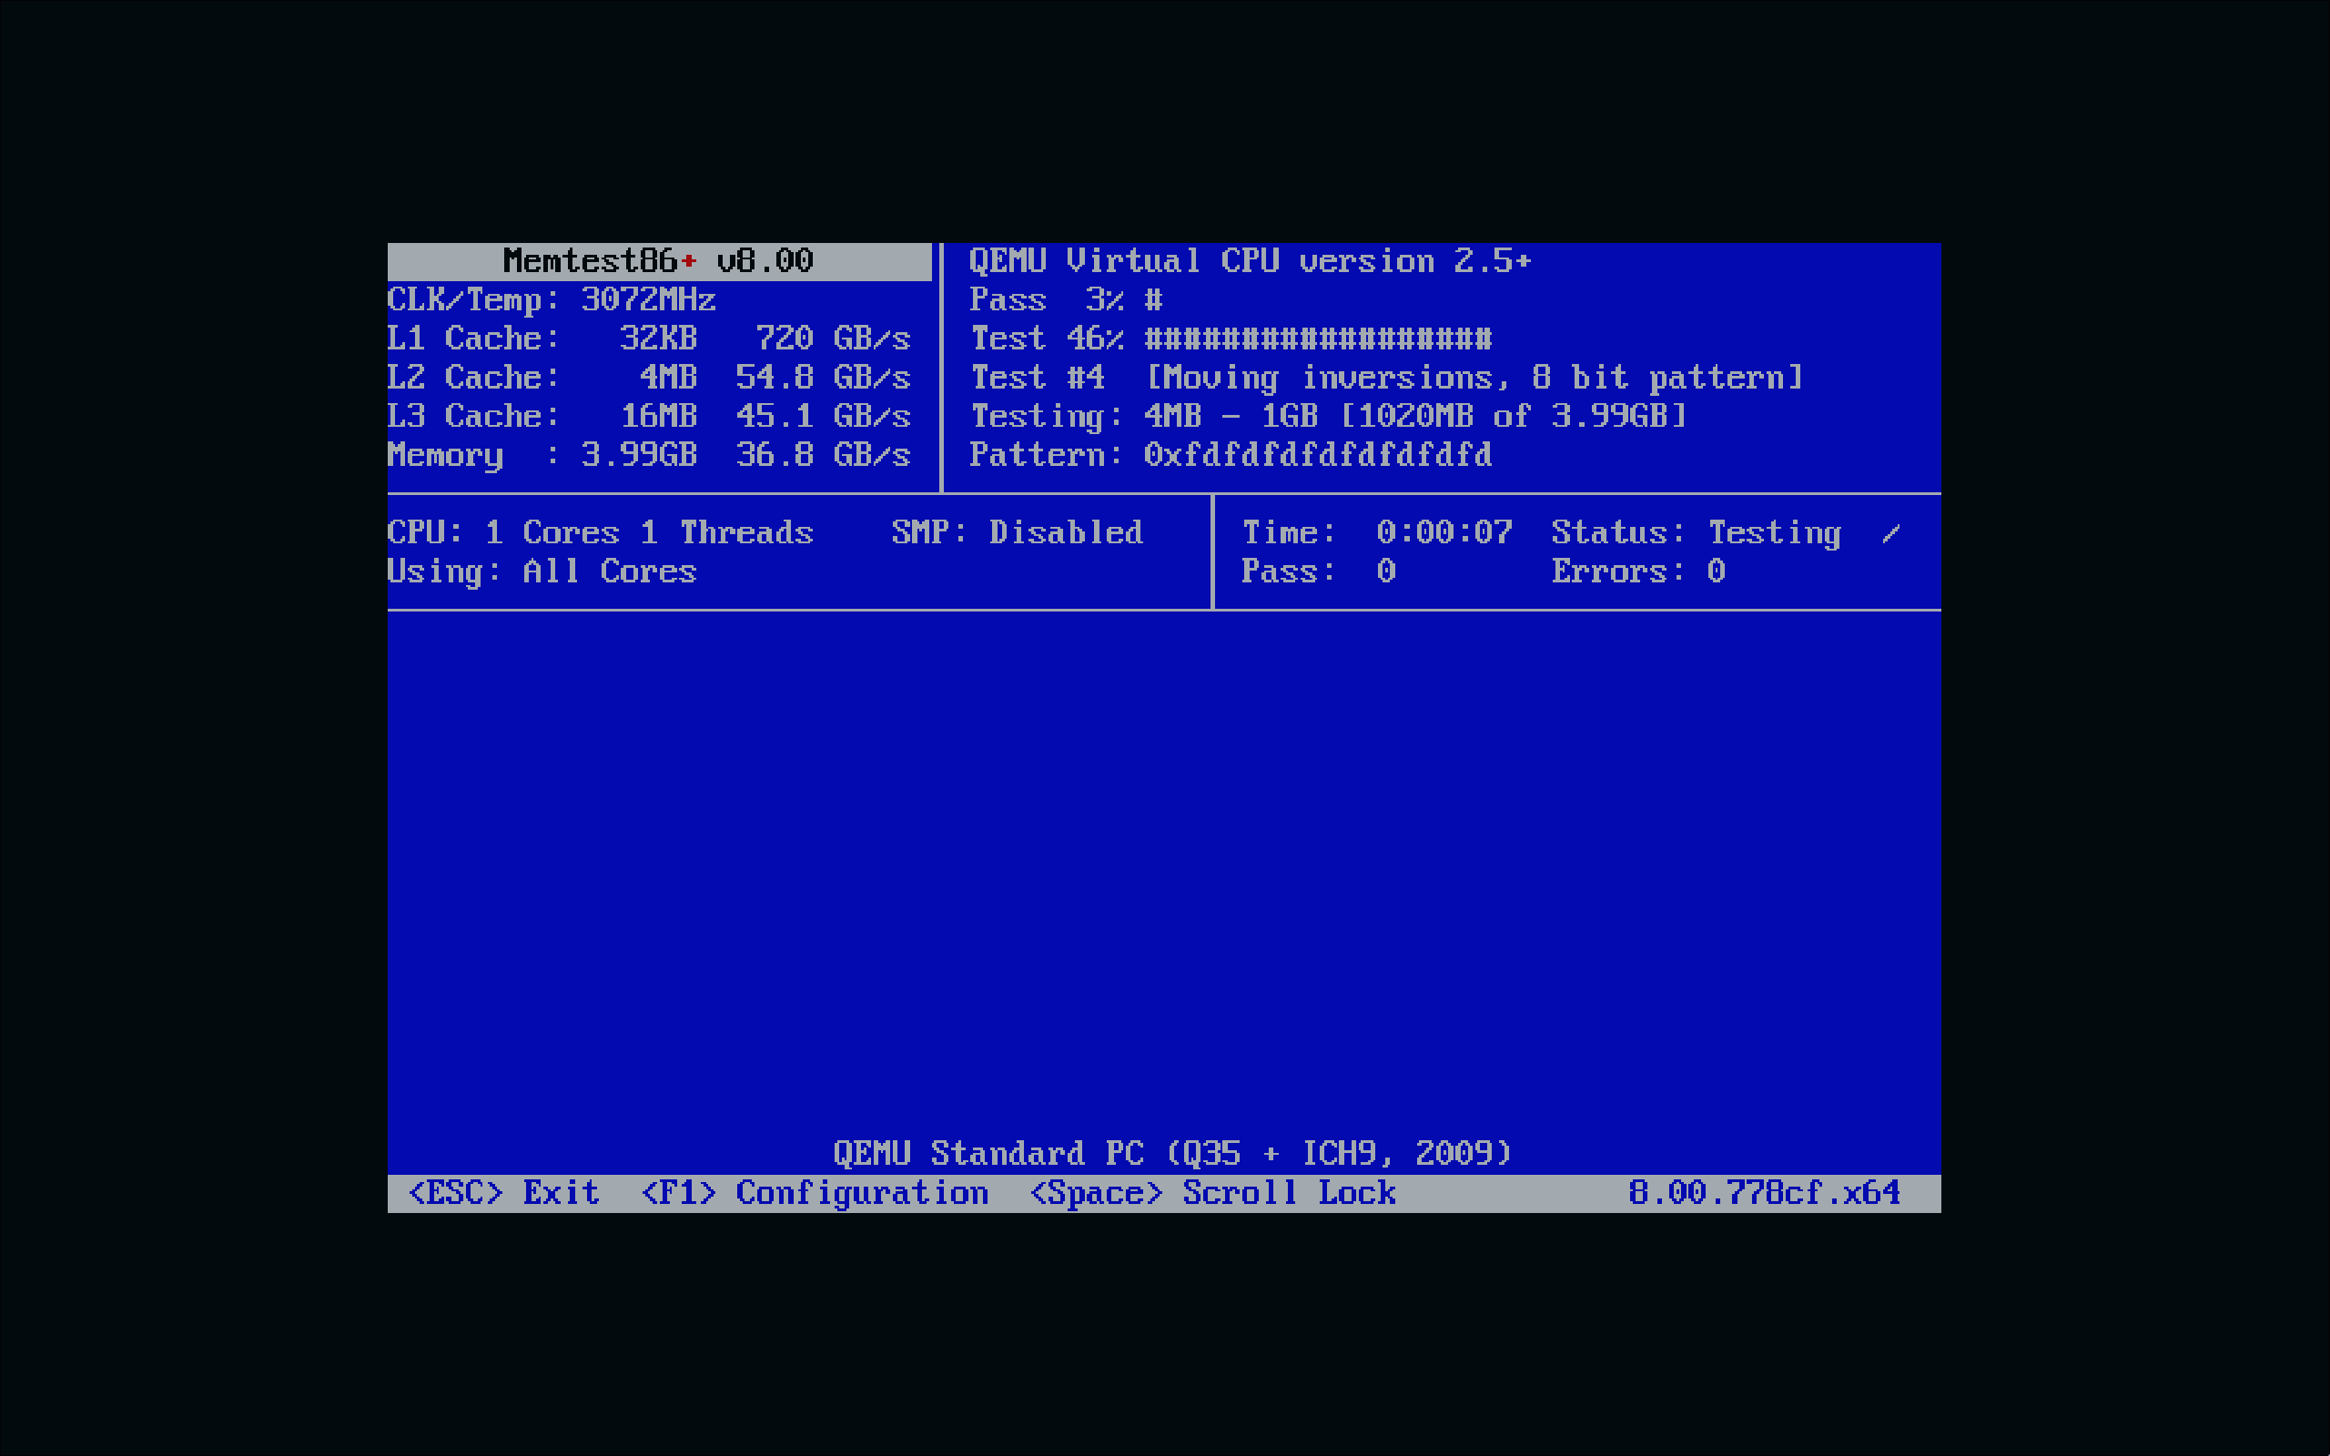Screen dimensions: 2330x1456
Task: Click the QEMU Standard PC machine label
Action: 1171,1153
